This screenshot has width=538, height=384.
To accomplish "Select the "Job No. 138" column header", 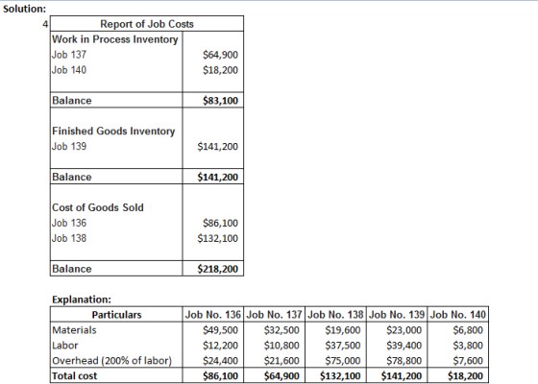I will (x=335, y=315).
